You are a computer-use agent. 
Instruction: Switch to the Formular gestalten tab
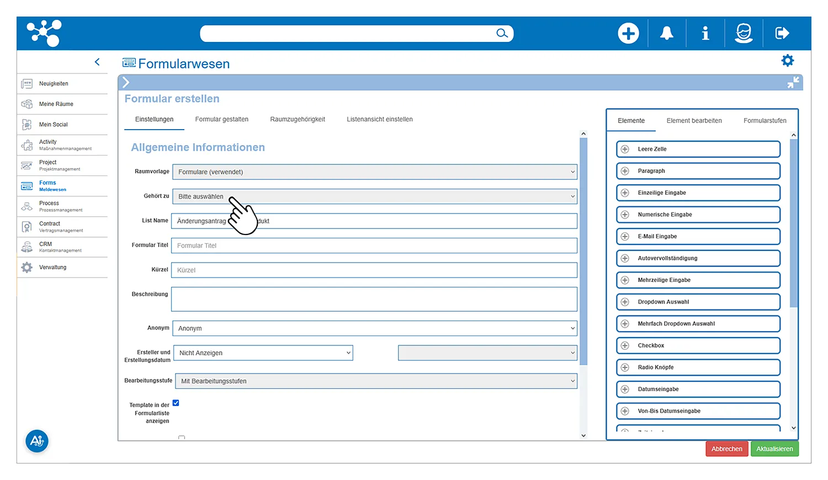221,119
